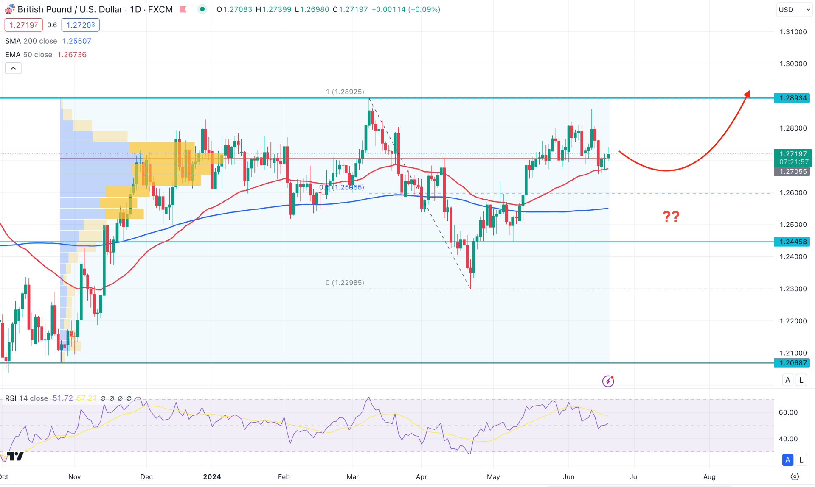This screenshot has height=487, width=815.
Task: Toggle auto scale A on the price pane
Action: coord(788,380)
